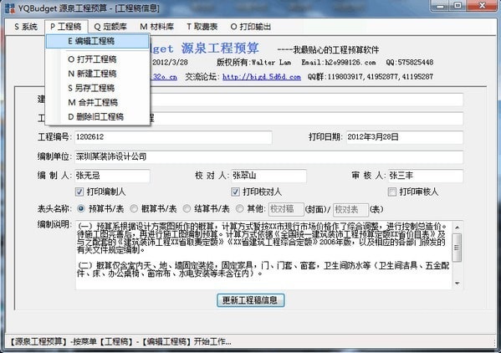
Task: Click the 工程编号 input field
Action: 173,137
